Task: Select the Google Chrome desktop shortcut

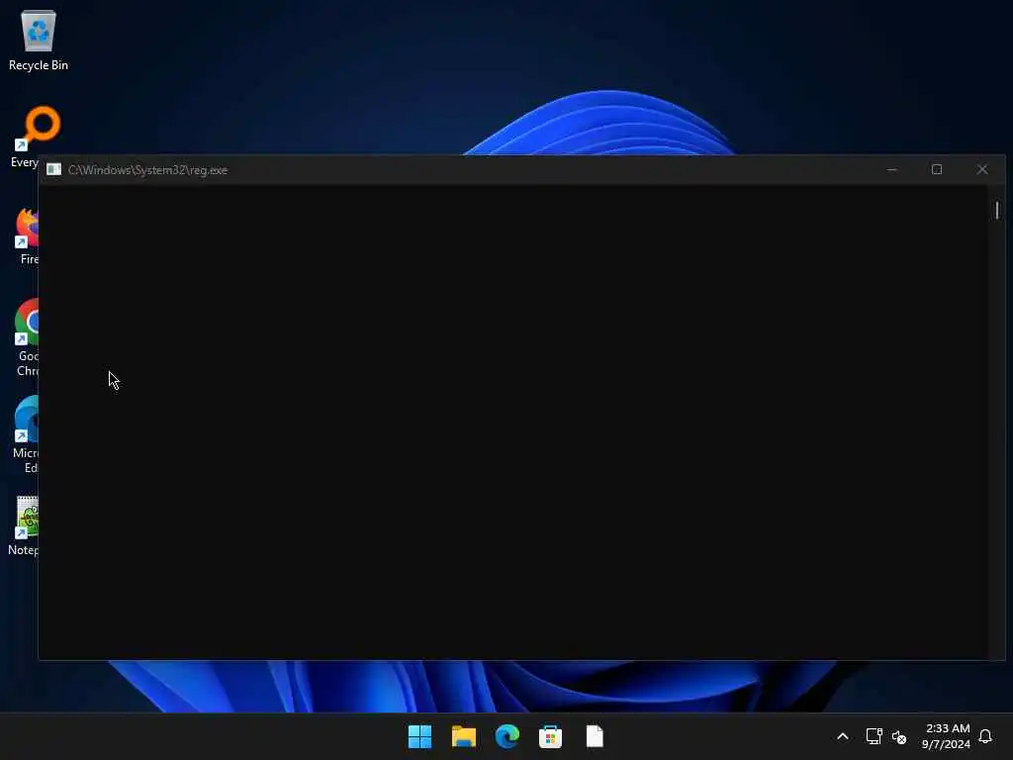Action: 27,337
